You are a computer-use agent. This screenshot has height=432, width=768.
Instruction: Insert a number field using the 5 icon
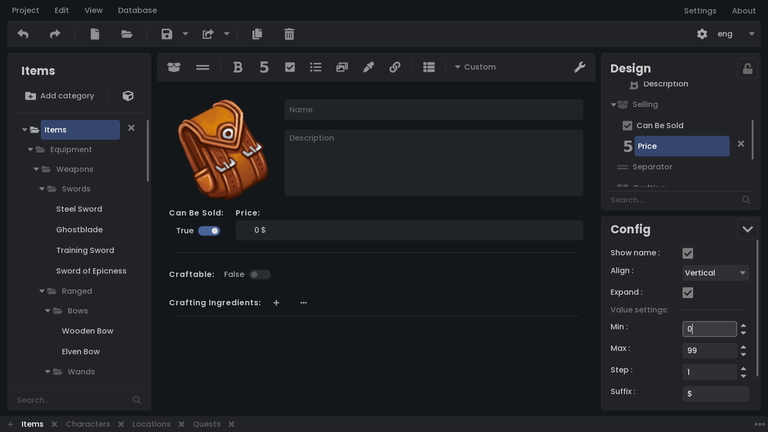tap(264, 67)
